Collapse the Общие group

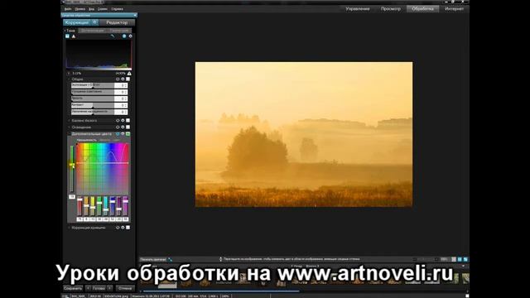click(x=69, y=79)
